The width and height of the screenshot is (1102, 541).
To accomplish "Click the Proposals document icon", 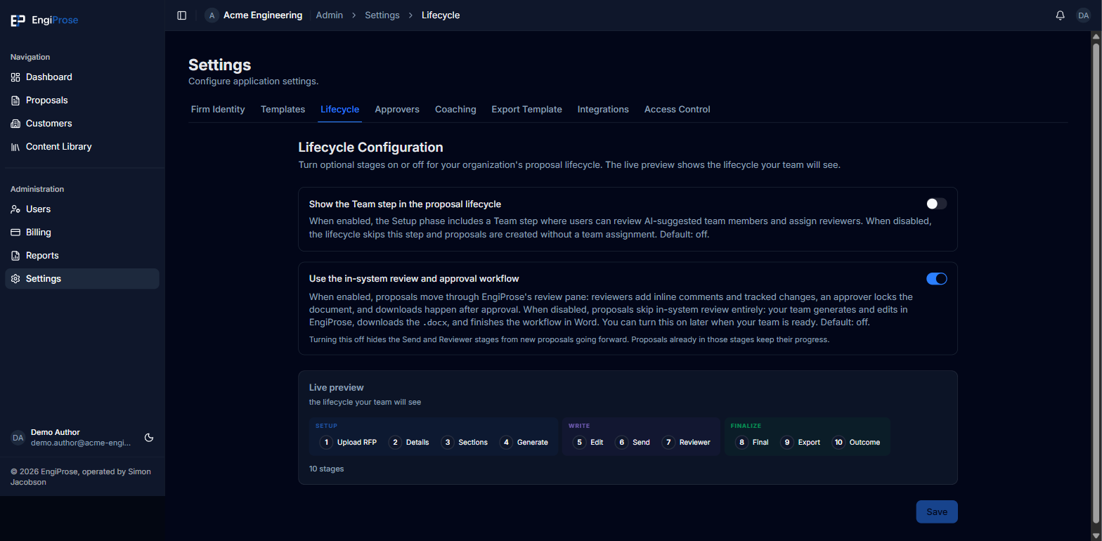I will click(15, 100).
